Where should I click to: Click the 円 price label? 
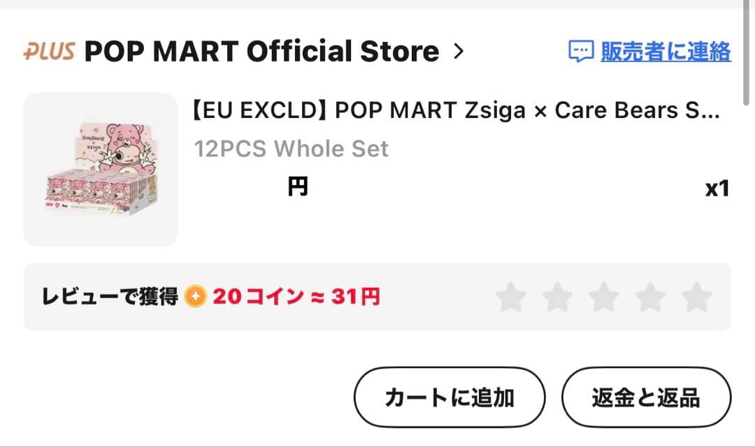pos(298,185)
